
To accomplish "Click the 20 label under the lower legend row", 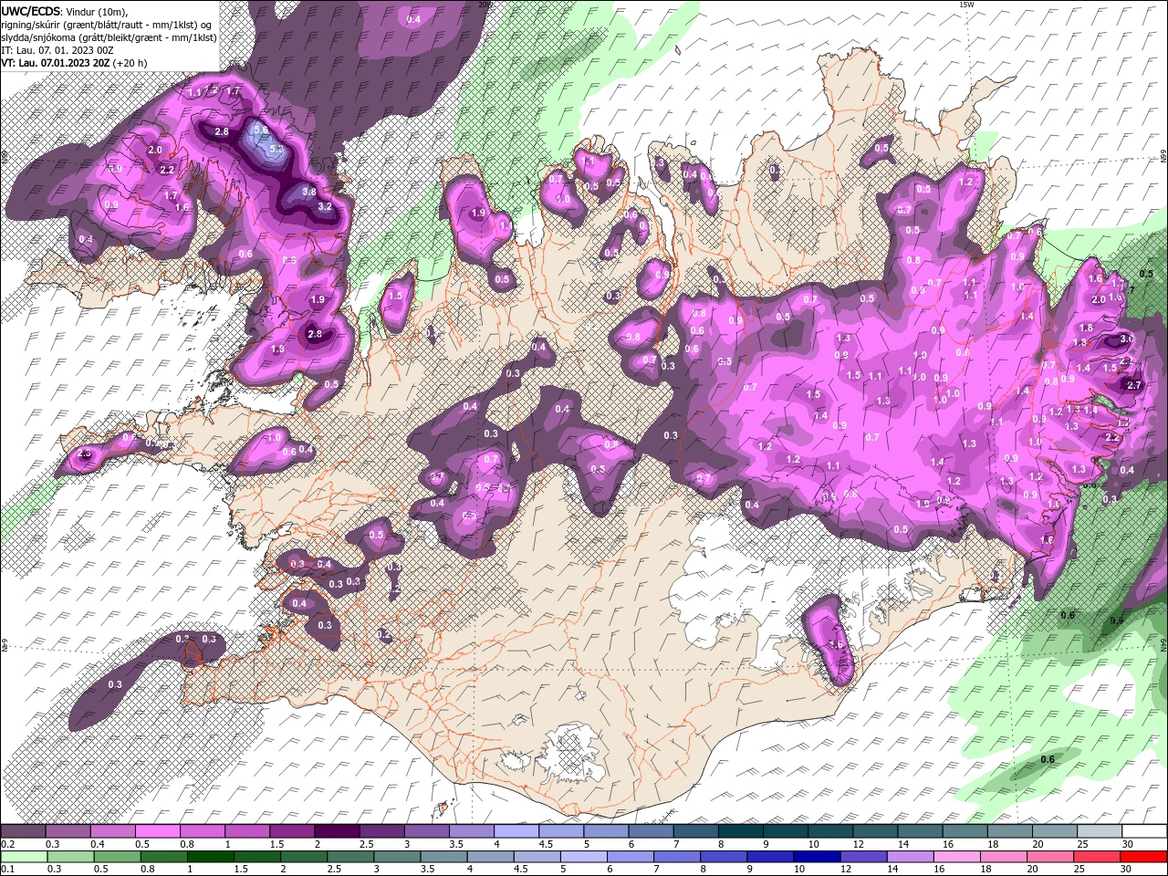I will tap(1030, 869).
